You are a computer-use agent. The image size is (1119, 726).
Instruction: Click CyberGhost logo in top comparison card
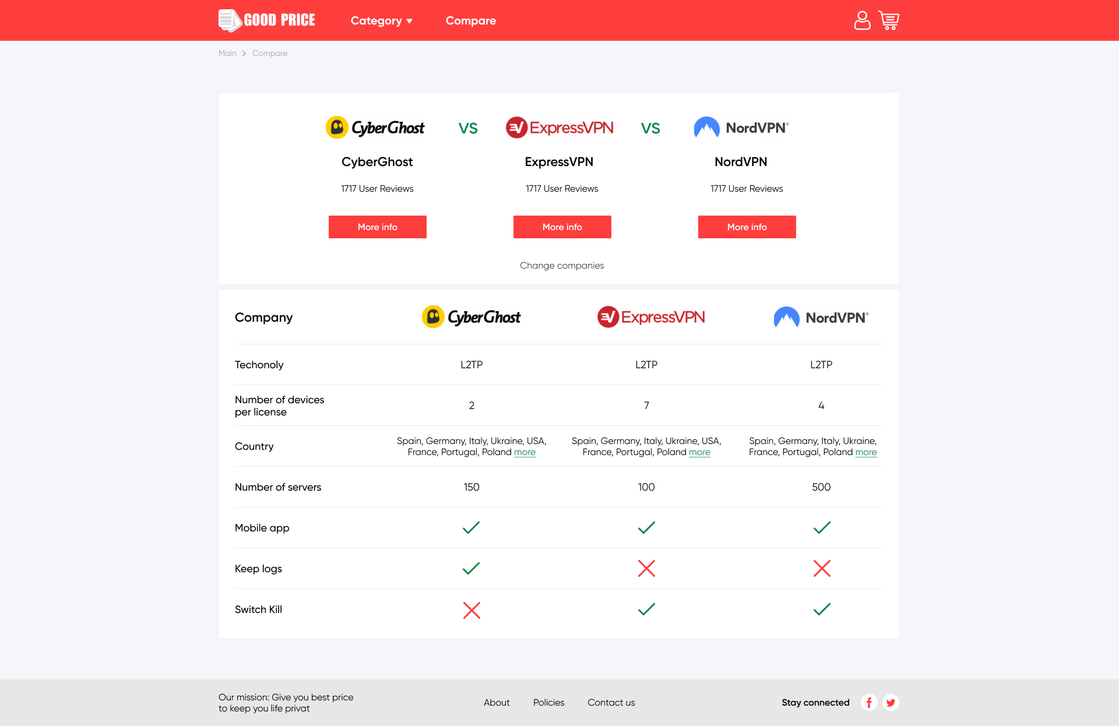(375, 128)
